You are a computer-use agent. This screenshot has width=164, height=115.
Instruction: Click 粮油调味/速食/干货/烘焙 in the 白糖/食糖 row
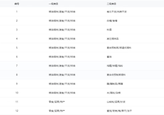point(62,21)
